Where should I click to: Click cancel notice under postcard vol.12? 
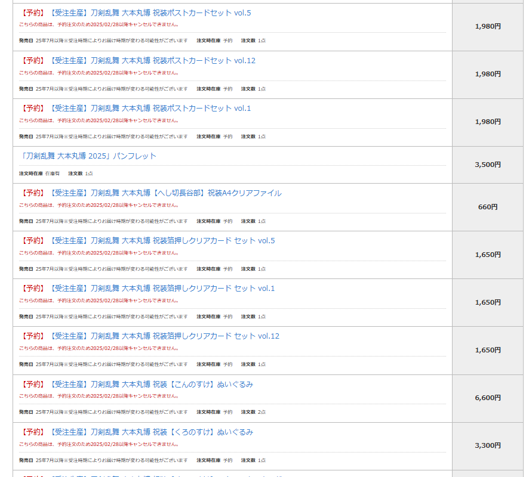point(99,73)
